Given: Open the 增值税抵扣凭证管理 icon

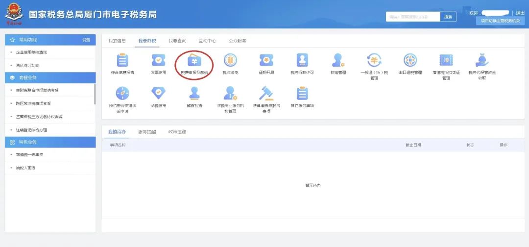Looking at the screenshot, I should (446, 60).
